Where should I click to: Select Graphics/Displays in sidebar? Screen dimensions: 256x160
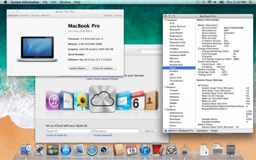coord(179,52)
